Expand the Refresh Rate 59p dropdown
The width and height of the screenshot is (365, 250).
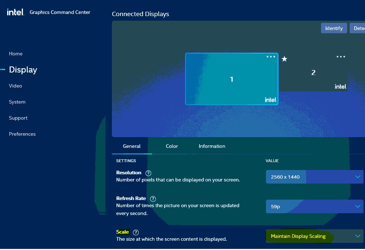coord(314,206)
